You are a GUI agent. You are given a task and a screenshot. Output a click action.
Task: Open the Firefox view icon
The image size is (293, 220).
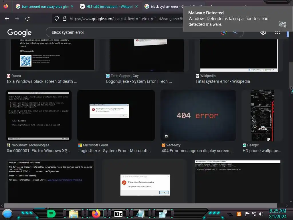coord(6,6)
